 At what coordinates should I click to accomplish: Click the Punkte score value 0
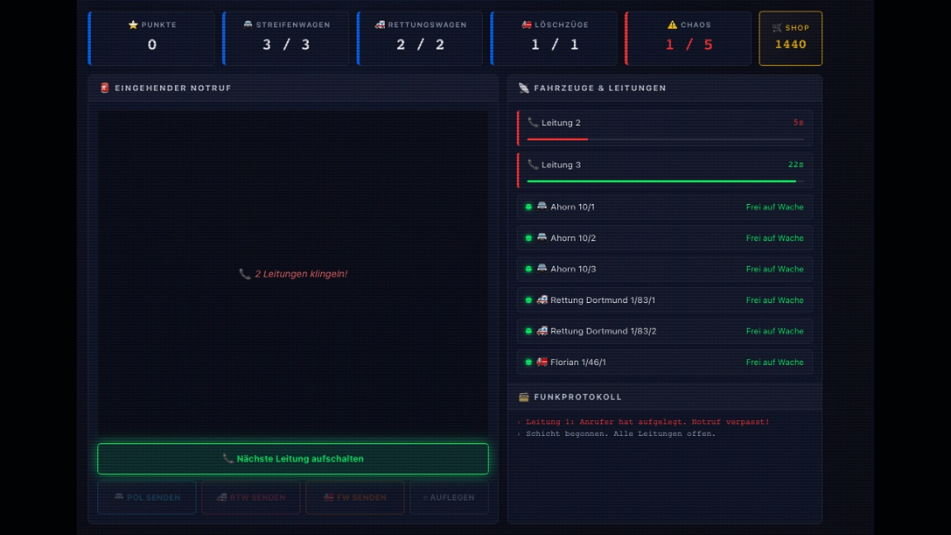click(x=152, y=45)
